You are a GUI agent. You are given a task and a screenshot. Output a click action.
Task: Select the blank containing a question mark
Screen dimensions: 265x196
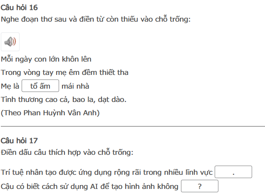point(200,186)
